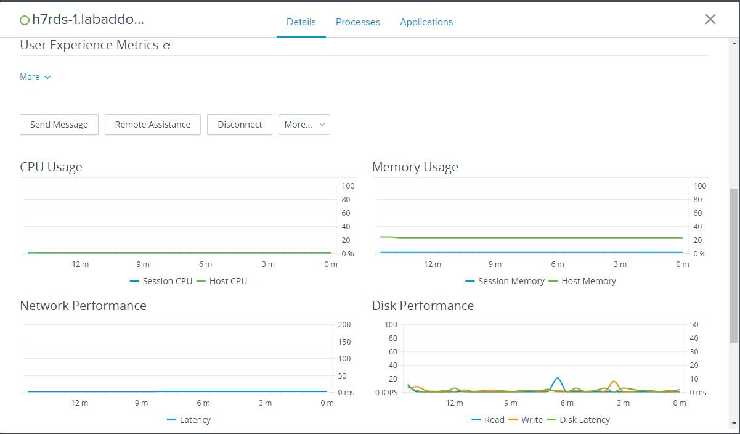Toggle the Host Memory legend series
The width and height of the screenshot is (740, 434).
pyautogui.click(x=582, y=281)
